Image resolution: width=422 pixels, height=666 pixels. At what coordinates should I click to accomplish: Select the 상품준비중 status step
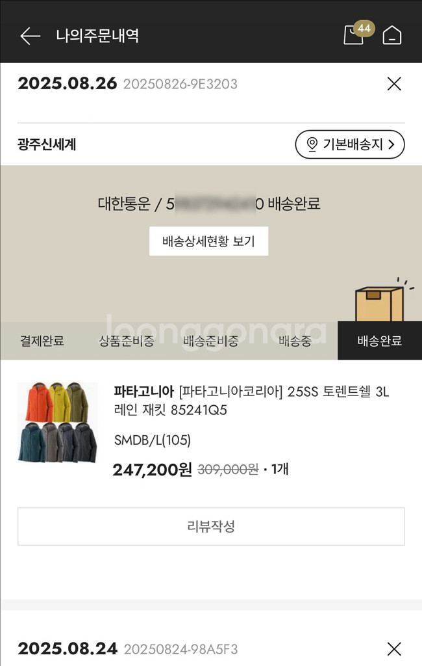126,341
